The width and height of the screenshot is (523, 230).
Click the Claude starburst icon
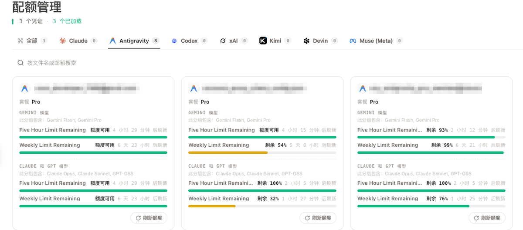tap(63, 41)
